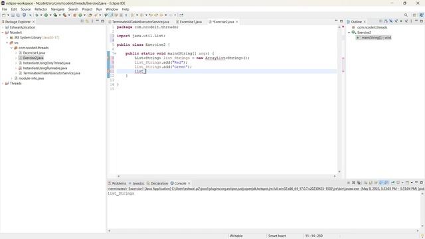Open the Debug button dropdown arrow

41,15
